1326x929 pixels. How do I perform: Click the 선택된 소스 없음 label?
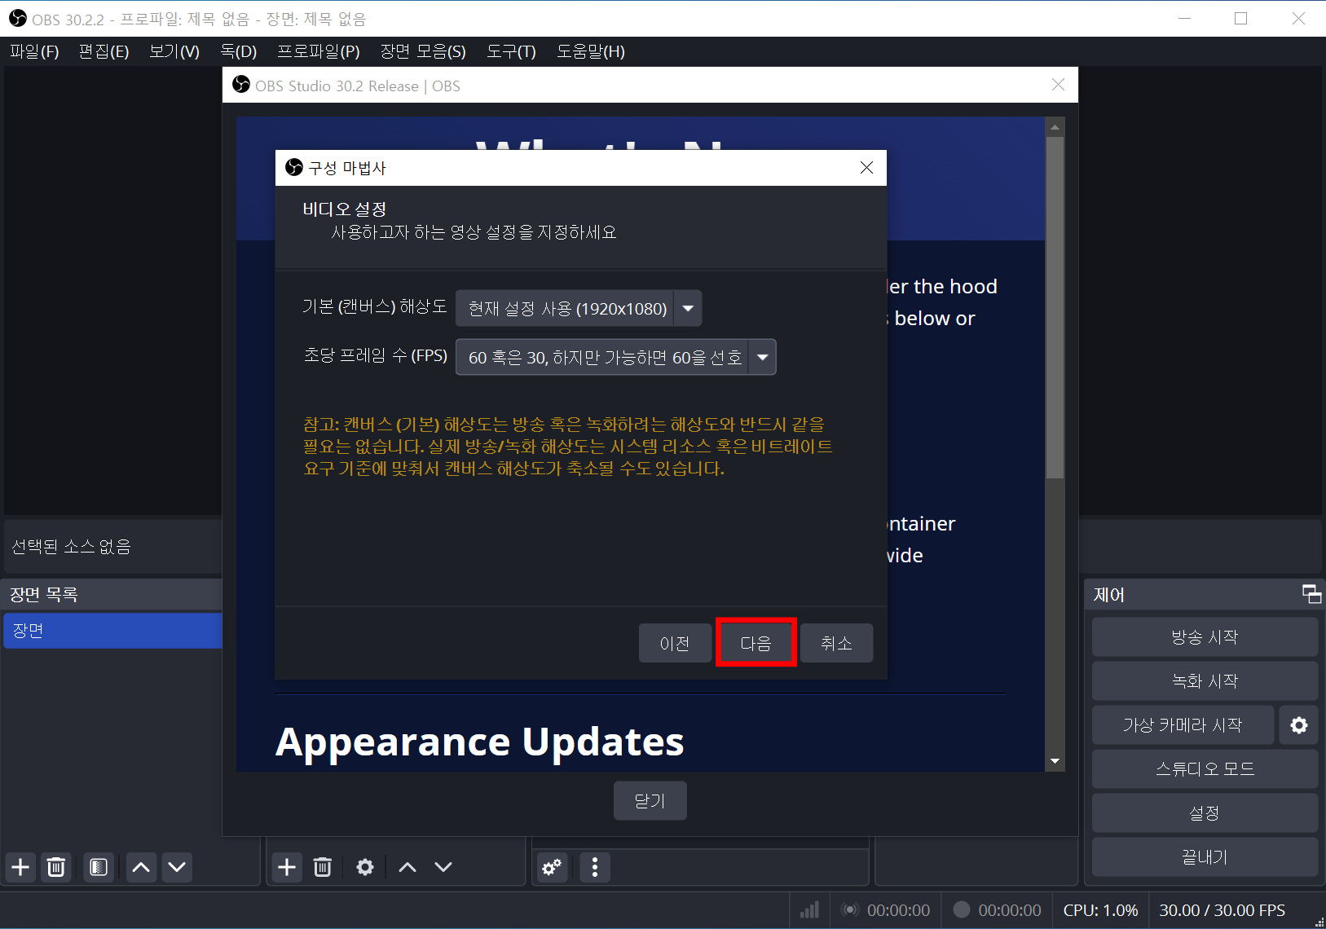click(71, 546)
